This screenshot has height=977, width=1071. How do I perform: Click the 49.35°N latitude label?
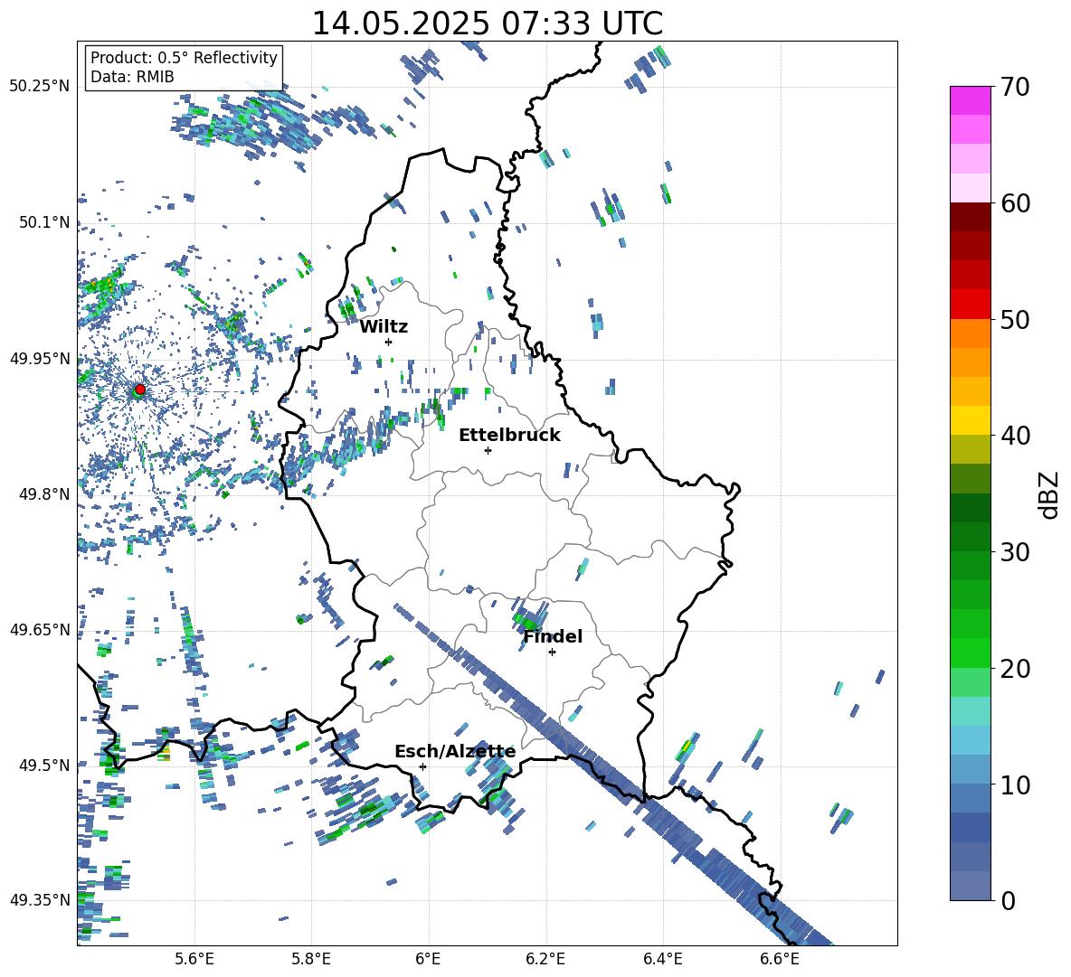(39, 900)
